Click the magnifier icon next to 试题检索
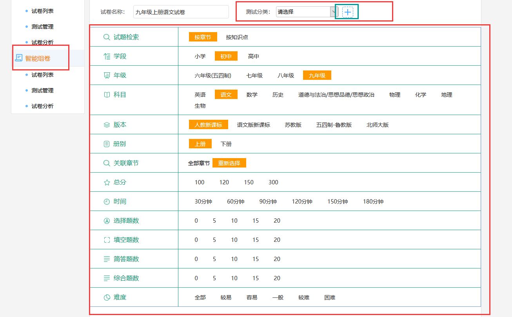Viewport: 512px width, 317px height. click(107, 37)
